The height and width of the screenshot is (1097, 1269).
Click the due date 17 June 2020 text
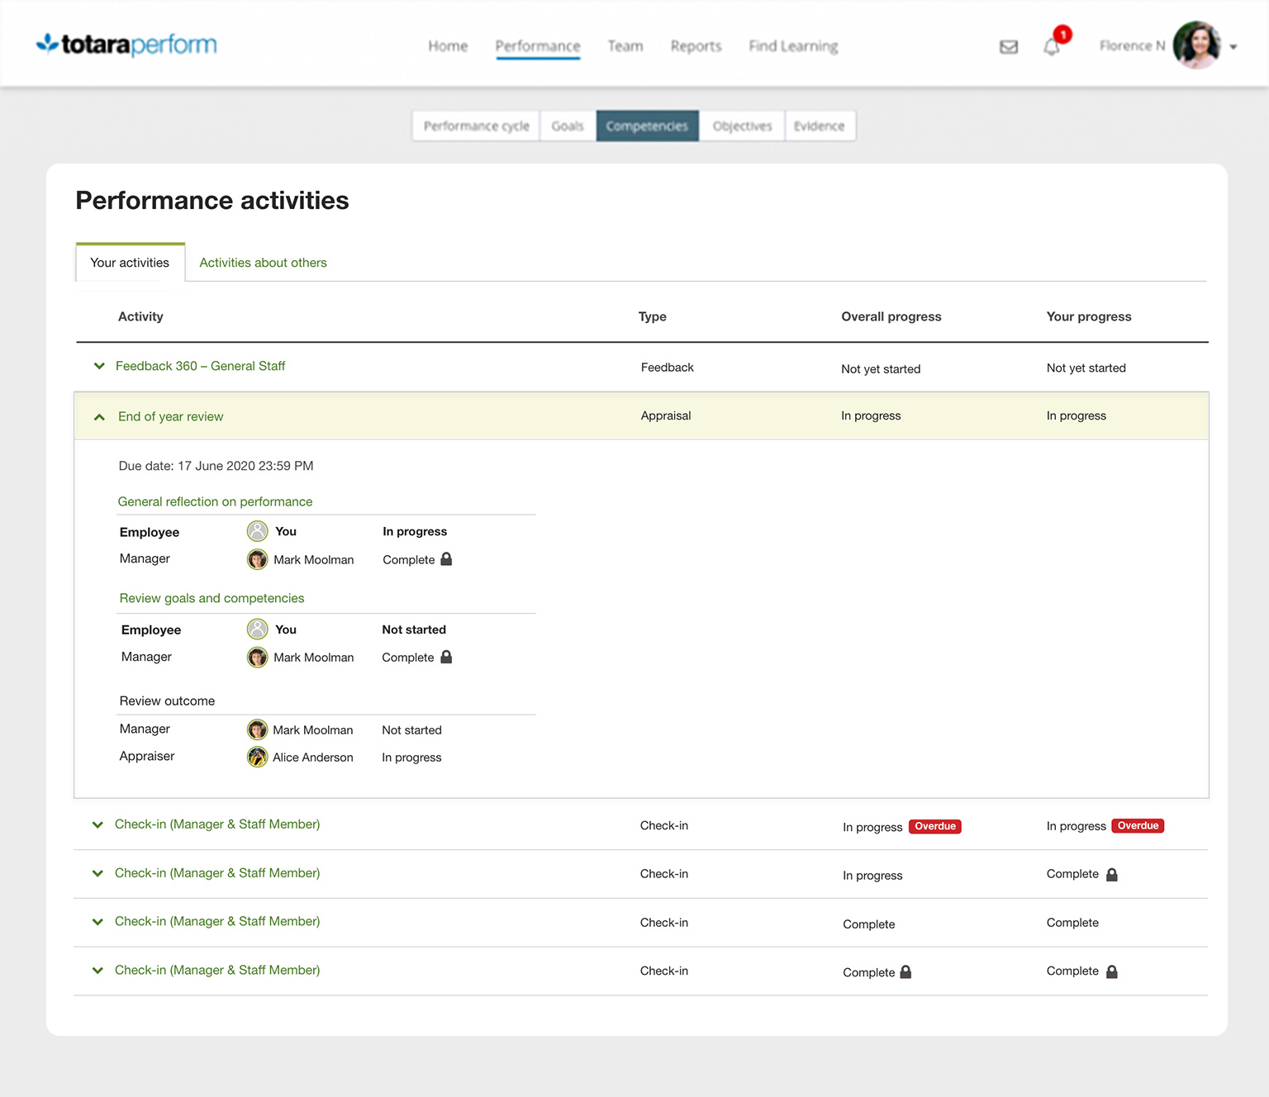[216, 466]
